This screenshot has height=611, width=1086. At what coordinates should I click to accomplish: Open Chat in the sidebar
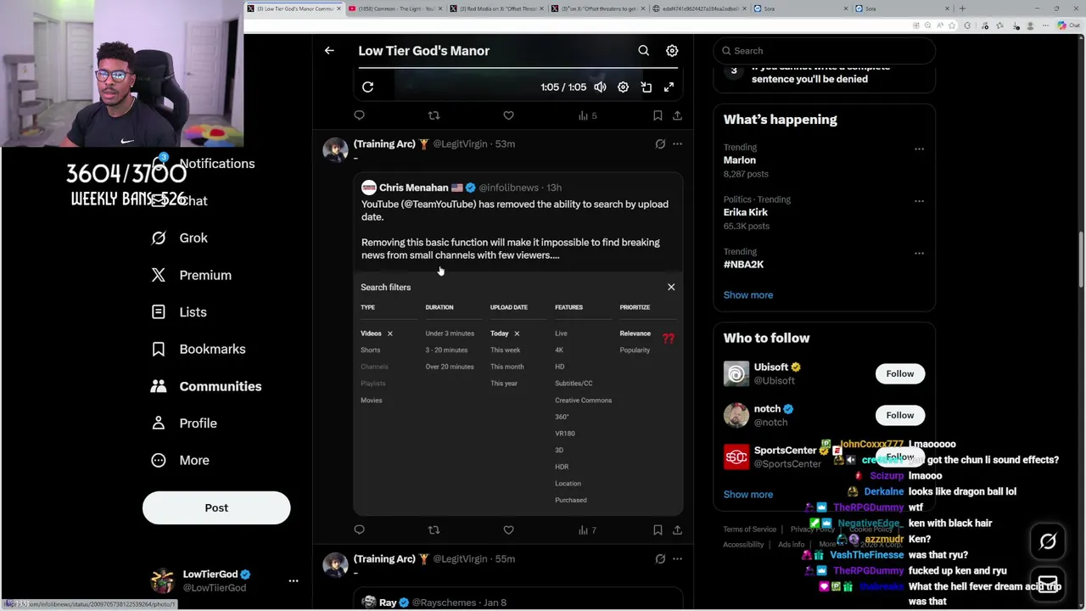point(180,201)
